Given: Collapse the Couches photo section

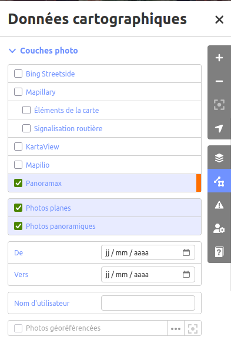Looking at the screenshot, I should tap(43, 51).
